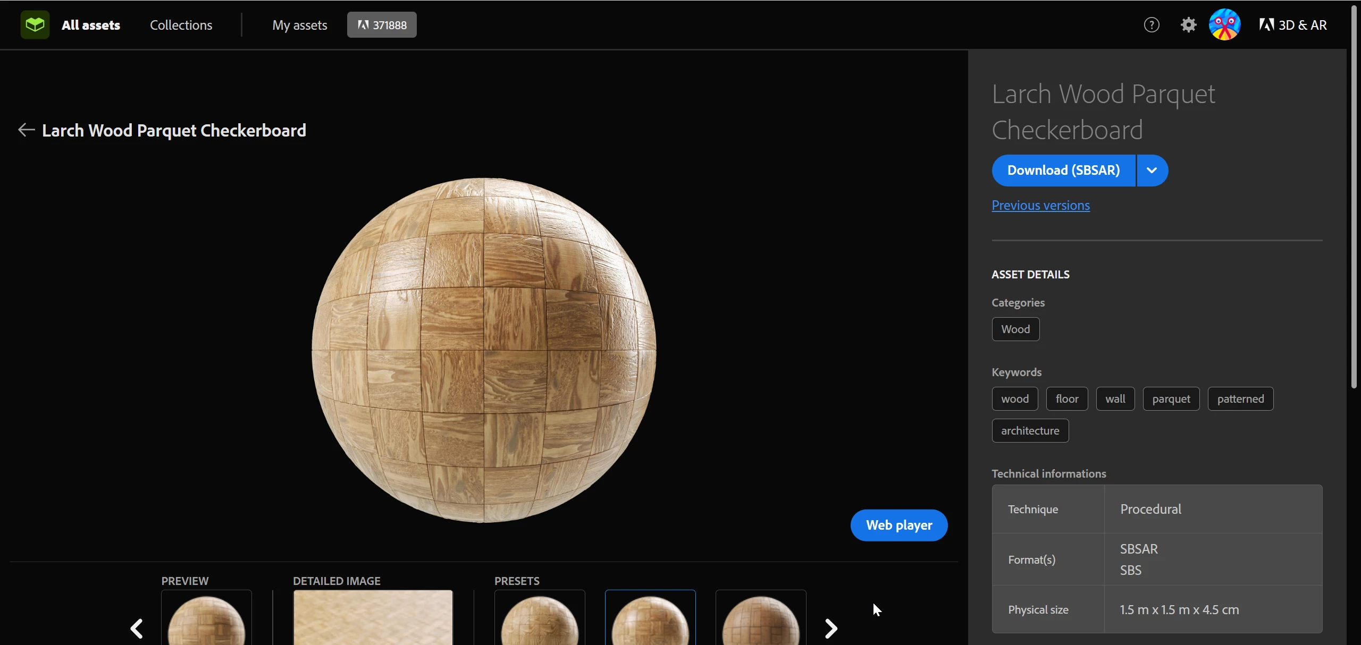Open the Previous versions link

click(x=1040, y=205)
